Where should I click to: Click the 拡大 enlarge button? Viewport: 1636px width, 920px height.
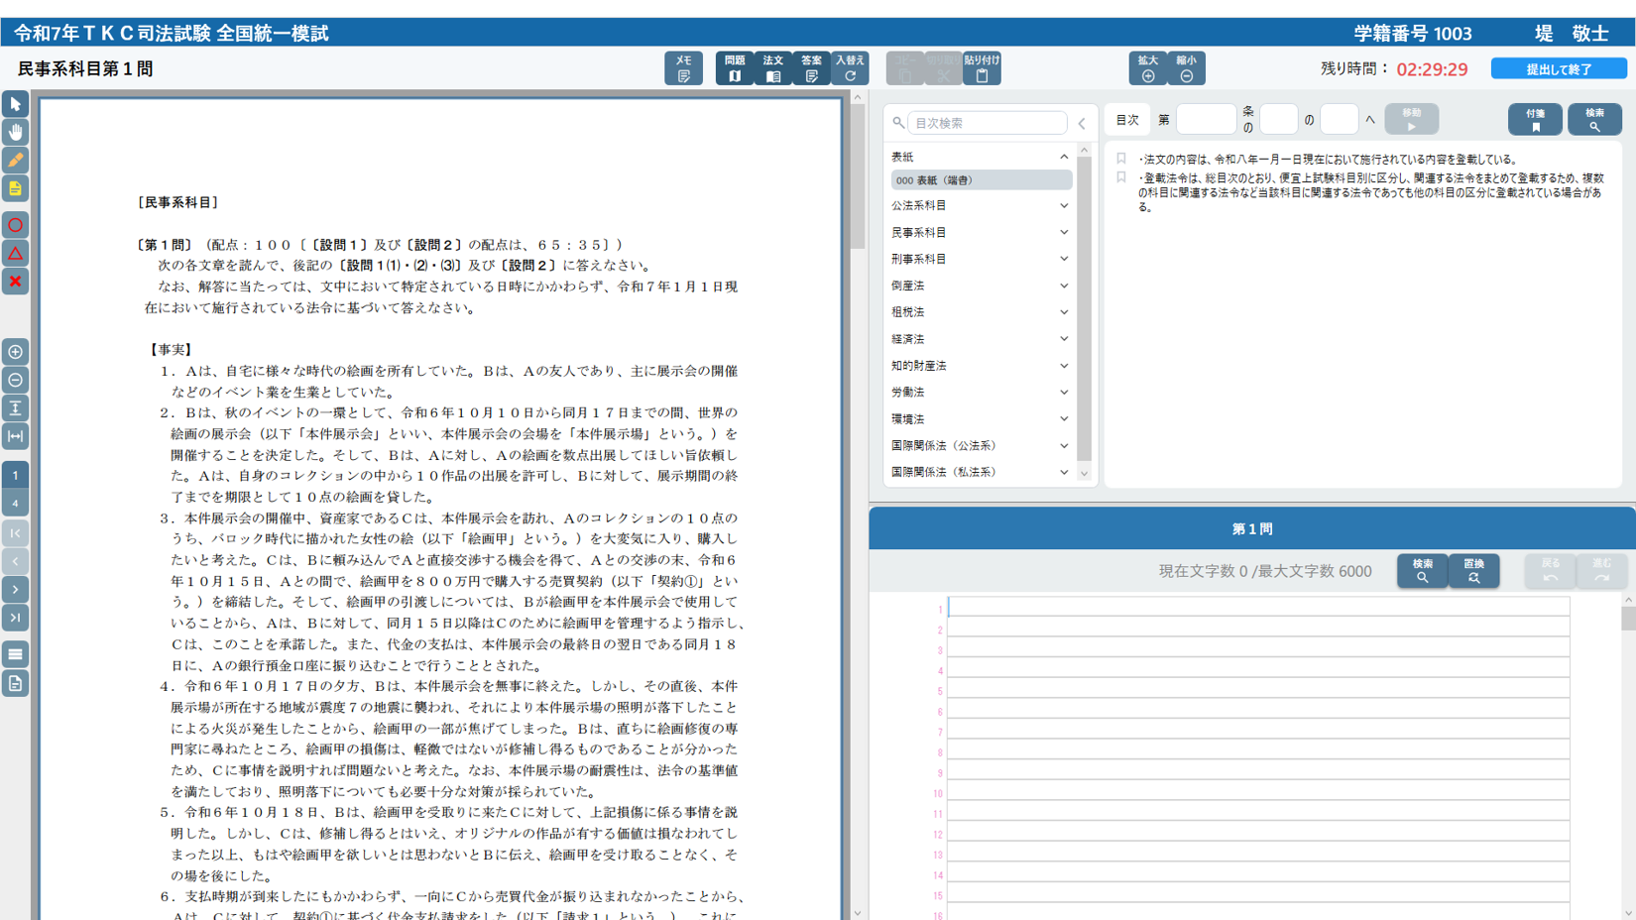tap(1147, 68)
